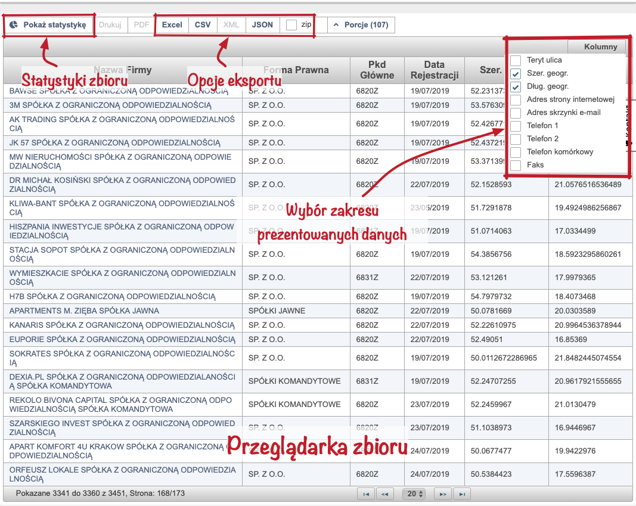Image resolution: width=636 pixels, height=506 pixels.
Task: Export data as JSON
Action: point(262,25)
